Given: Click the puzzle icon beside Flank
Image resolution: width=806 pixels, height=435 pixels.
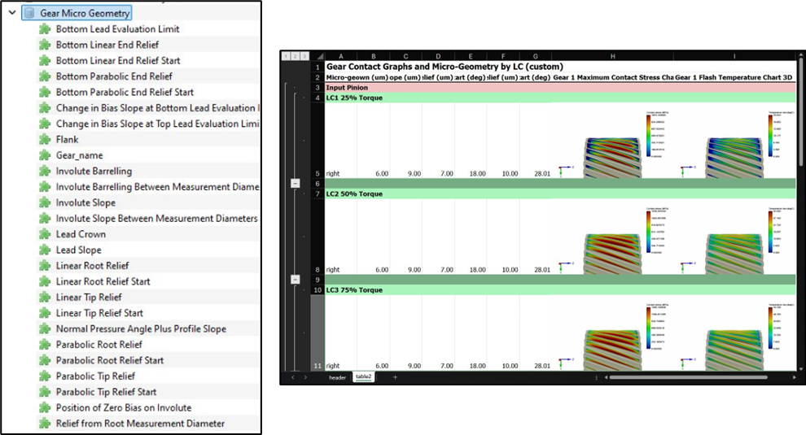Looking at the screenshot, I should pyautogui.click(x=45, y=140).
